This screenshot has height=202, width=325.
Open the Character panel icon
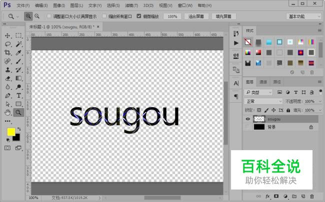point(236,83)
